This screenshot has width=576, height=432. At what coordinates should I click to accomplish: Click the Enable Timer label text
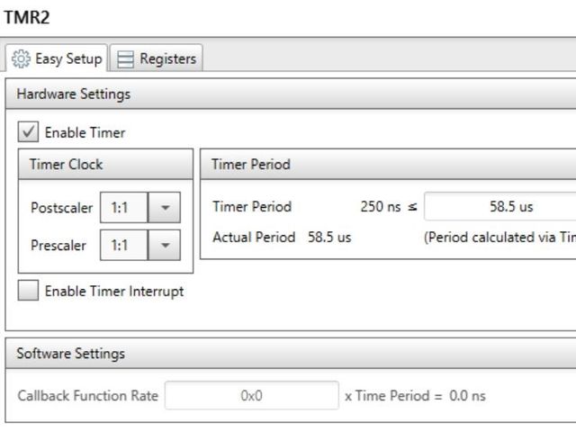(x=85, y=132)
